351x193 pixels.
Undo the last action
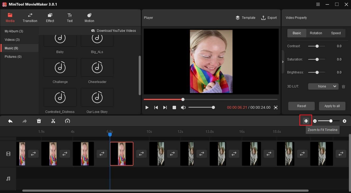pyautogui.click(x=10, y=121)
